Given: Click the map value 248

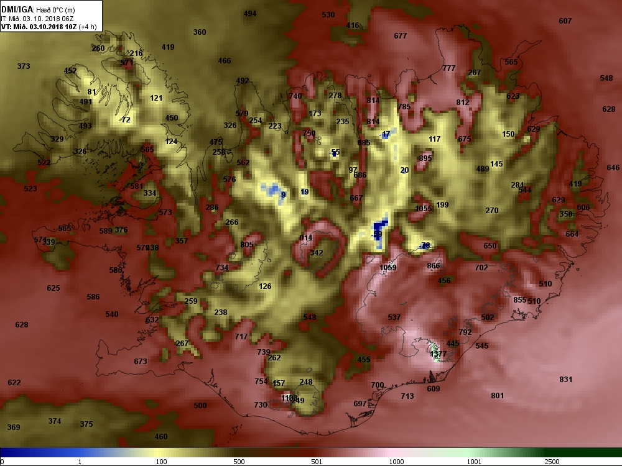Looking at the screenshot, I should pyautogui.click(x=306, y=382).
